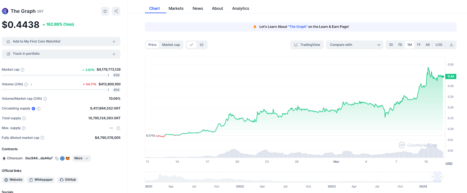Set chart range to All

[x=427, y=45]
